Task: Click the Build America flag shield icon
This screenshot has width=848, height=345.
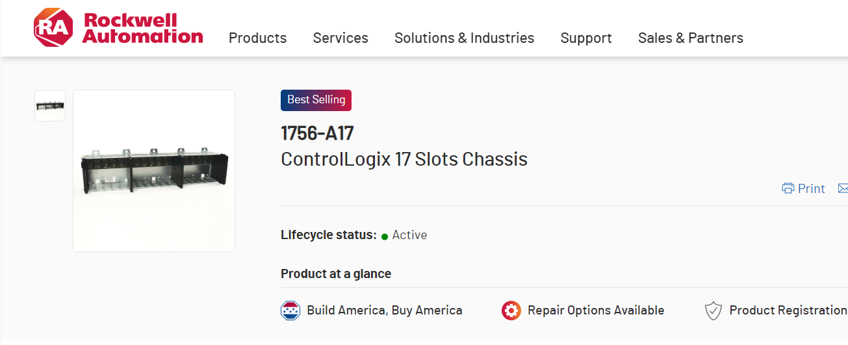Action: pyautogui.click(x=290, y=311)
